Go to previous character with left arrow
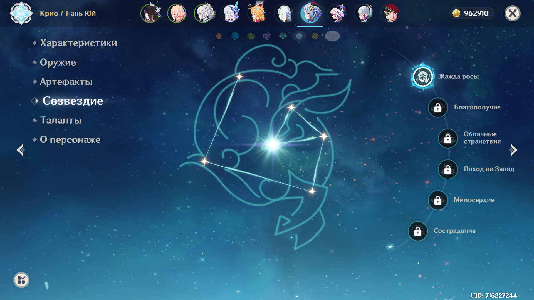Screen dimensions: 534x300 [x=21, y=150]
